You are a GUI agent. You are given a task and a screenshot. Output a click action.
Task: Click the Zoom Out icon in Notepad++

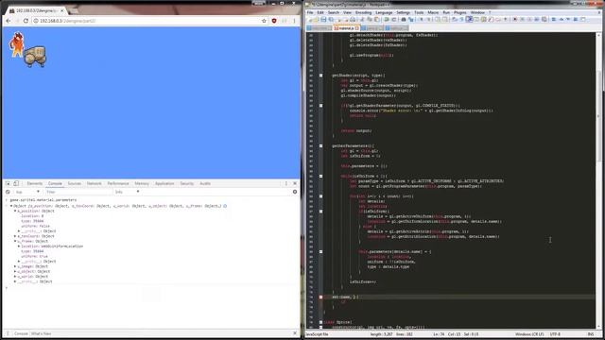point(428,19)
